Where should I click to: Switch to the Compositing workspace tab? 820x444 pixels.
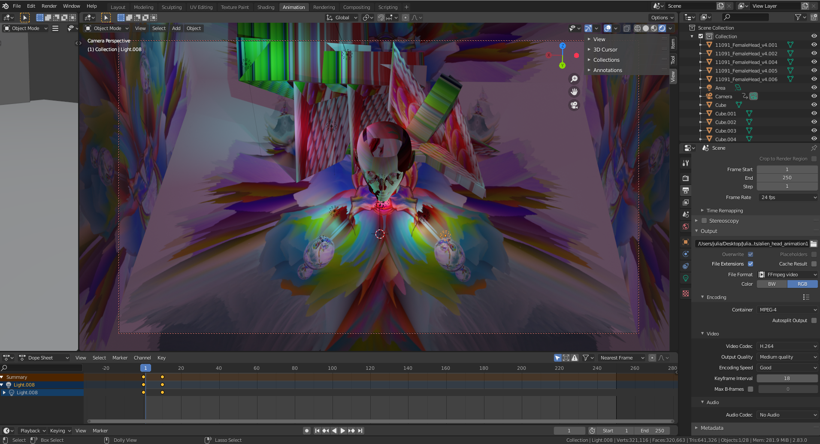pyautogui.click(x=356, y=7)
